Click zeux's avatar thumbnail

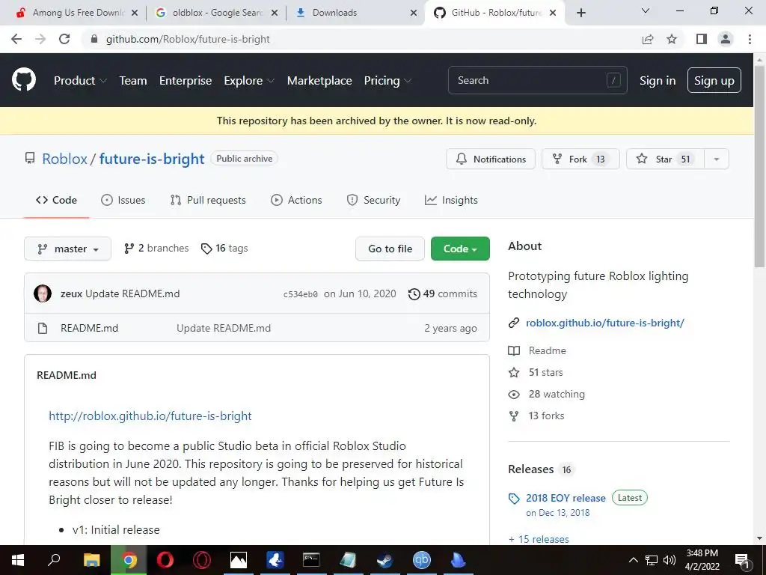click(x=43, y=293)
